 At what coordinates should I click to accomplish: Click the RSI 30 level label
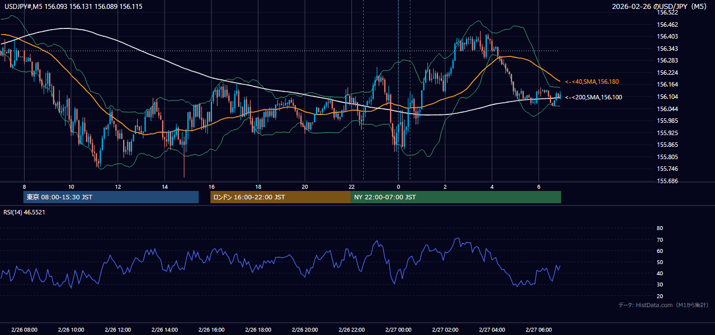pos(660,285)
